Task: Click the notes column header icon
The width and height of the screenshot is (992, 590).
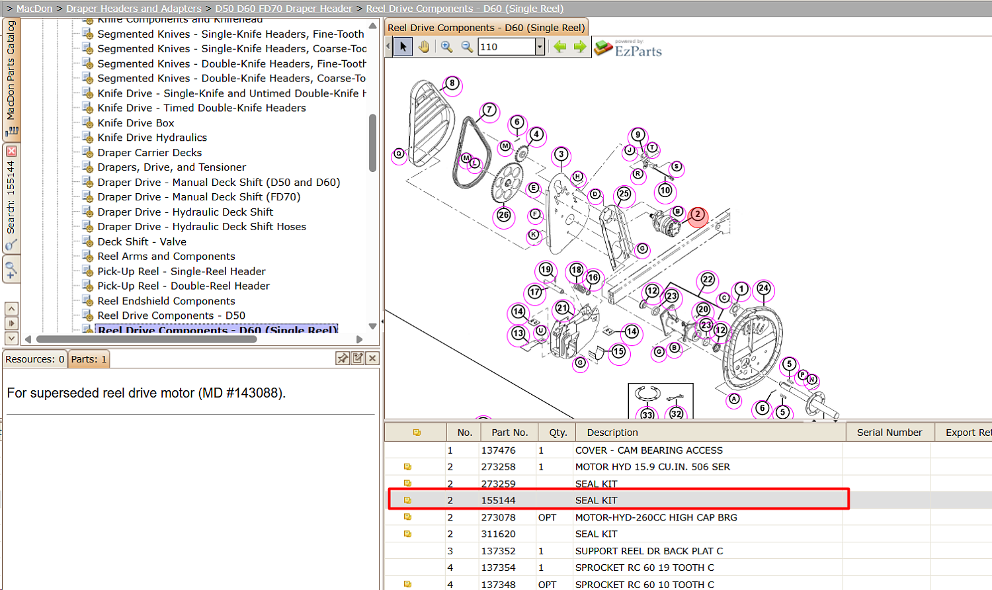Action: click(417, 433)
